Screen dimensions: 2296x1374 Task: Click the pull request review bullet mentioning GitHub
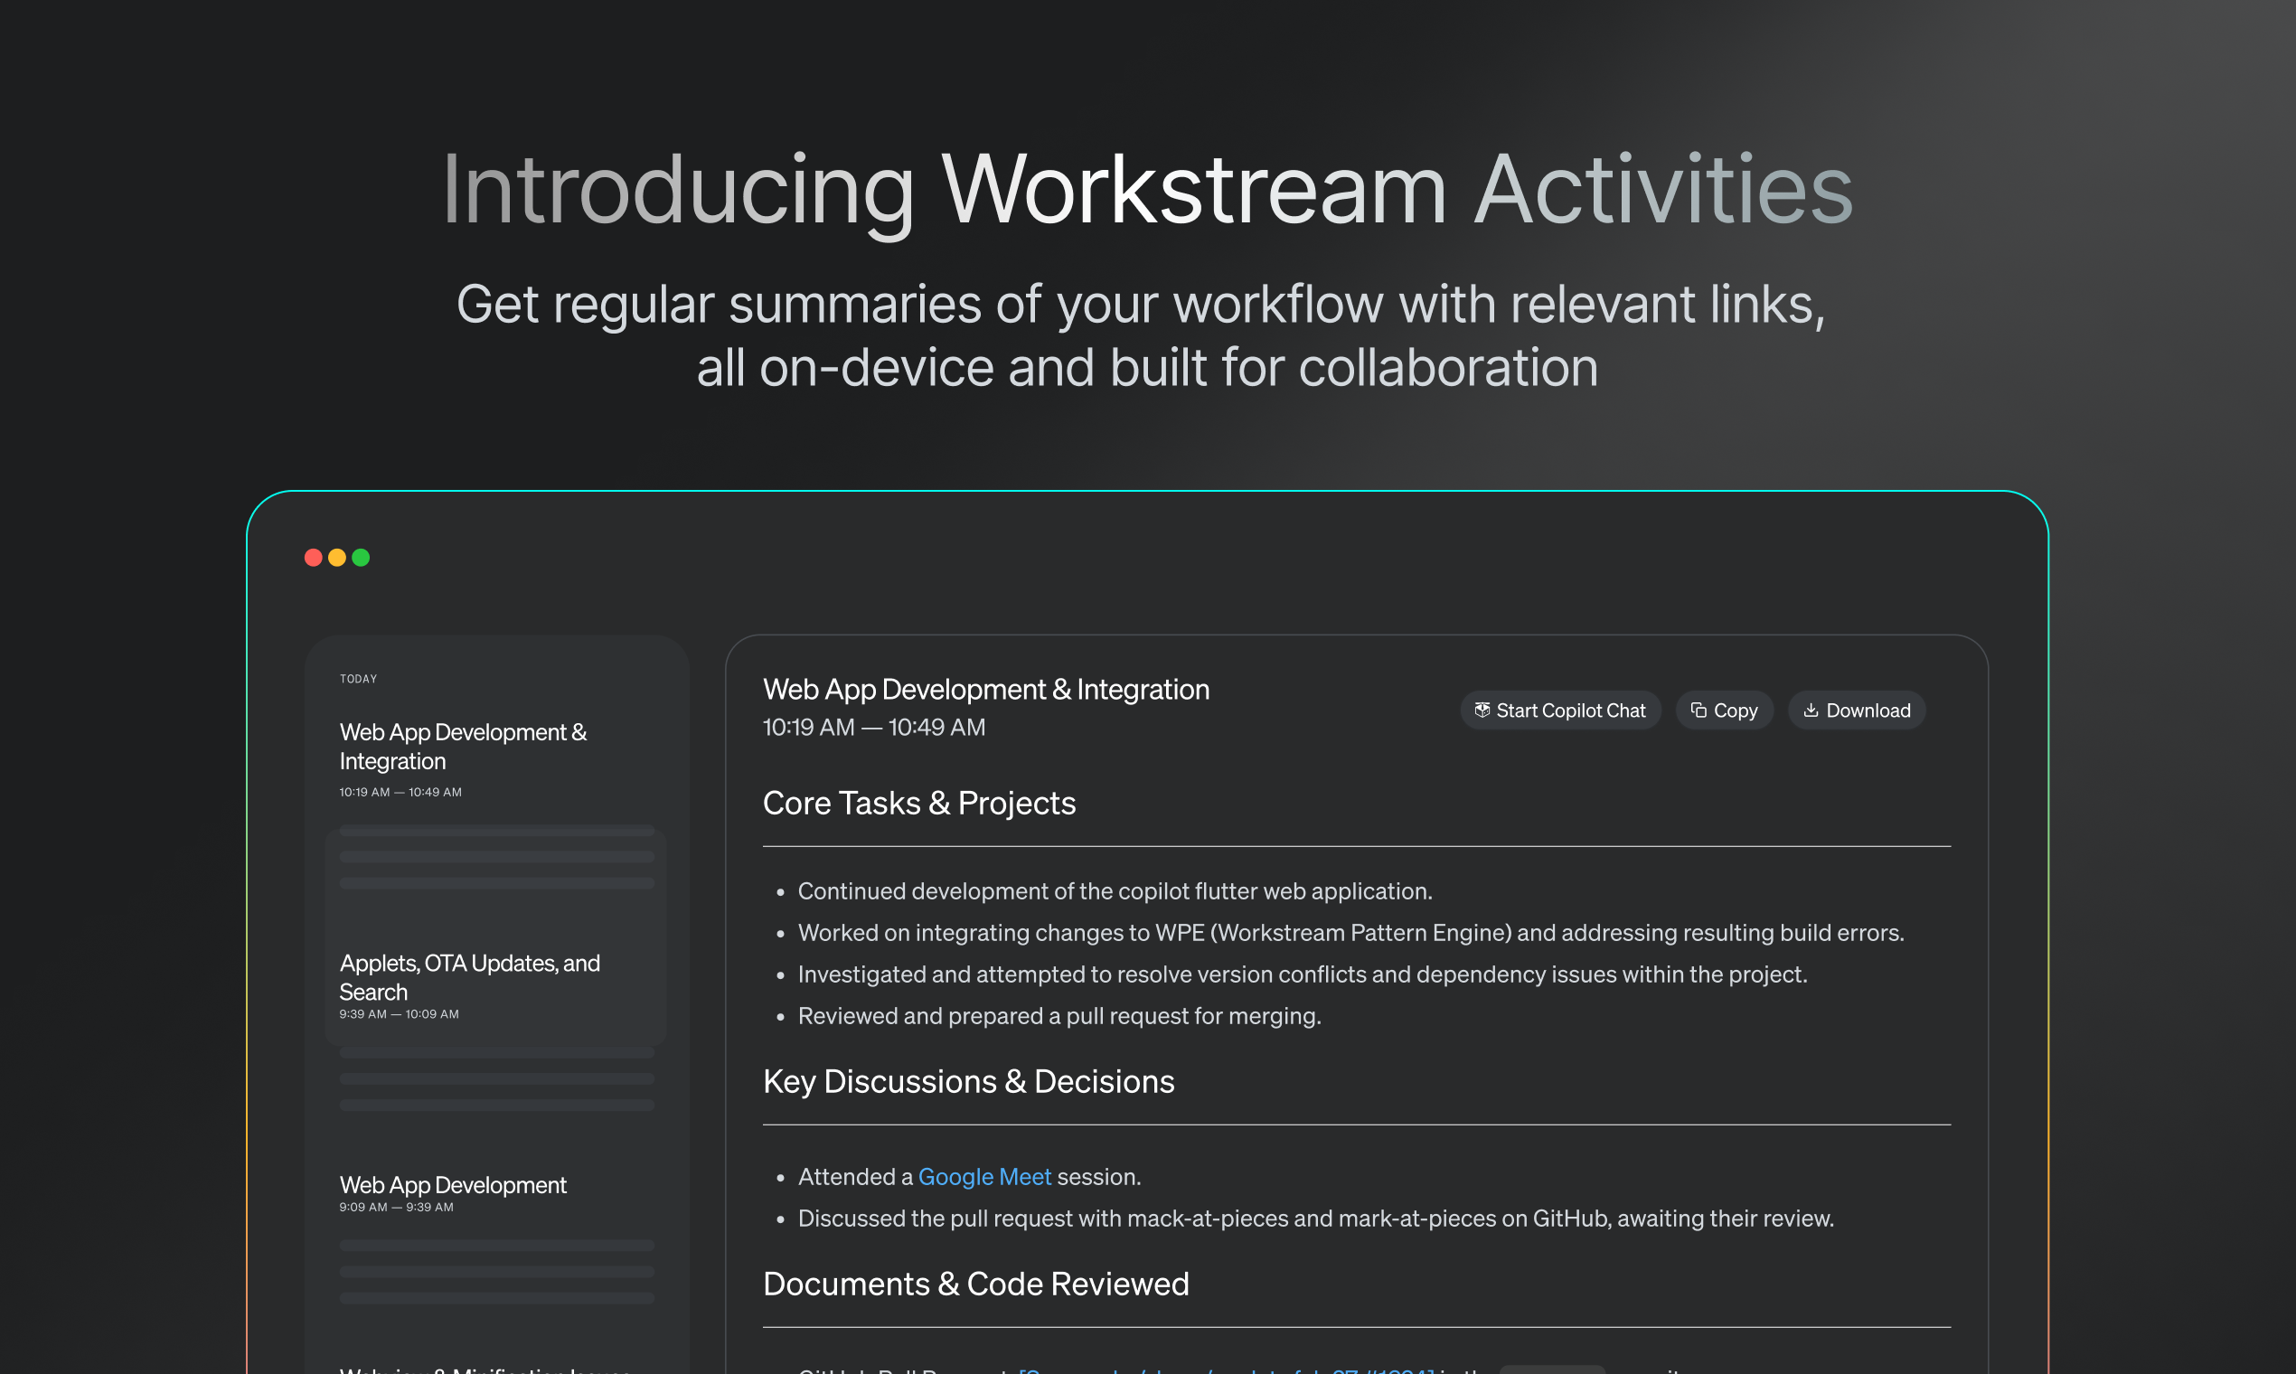point(1314,1219)
